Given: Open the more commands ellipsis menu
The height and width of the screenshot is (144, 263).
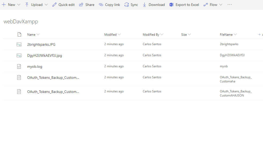Looking at the screenshot, I should [230, 5].
